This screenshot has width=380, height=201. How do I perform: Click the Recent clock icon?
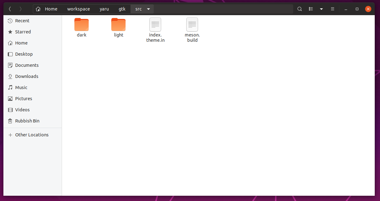coord(10,21)
